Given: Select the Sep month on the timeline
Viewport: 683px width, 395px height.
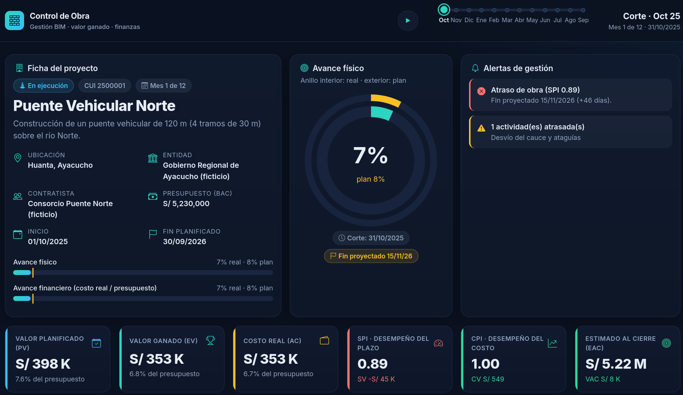Looking at the screenshot, I should point(583,10).
